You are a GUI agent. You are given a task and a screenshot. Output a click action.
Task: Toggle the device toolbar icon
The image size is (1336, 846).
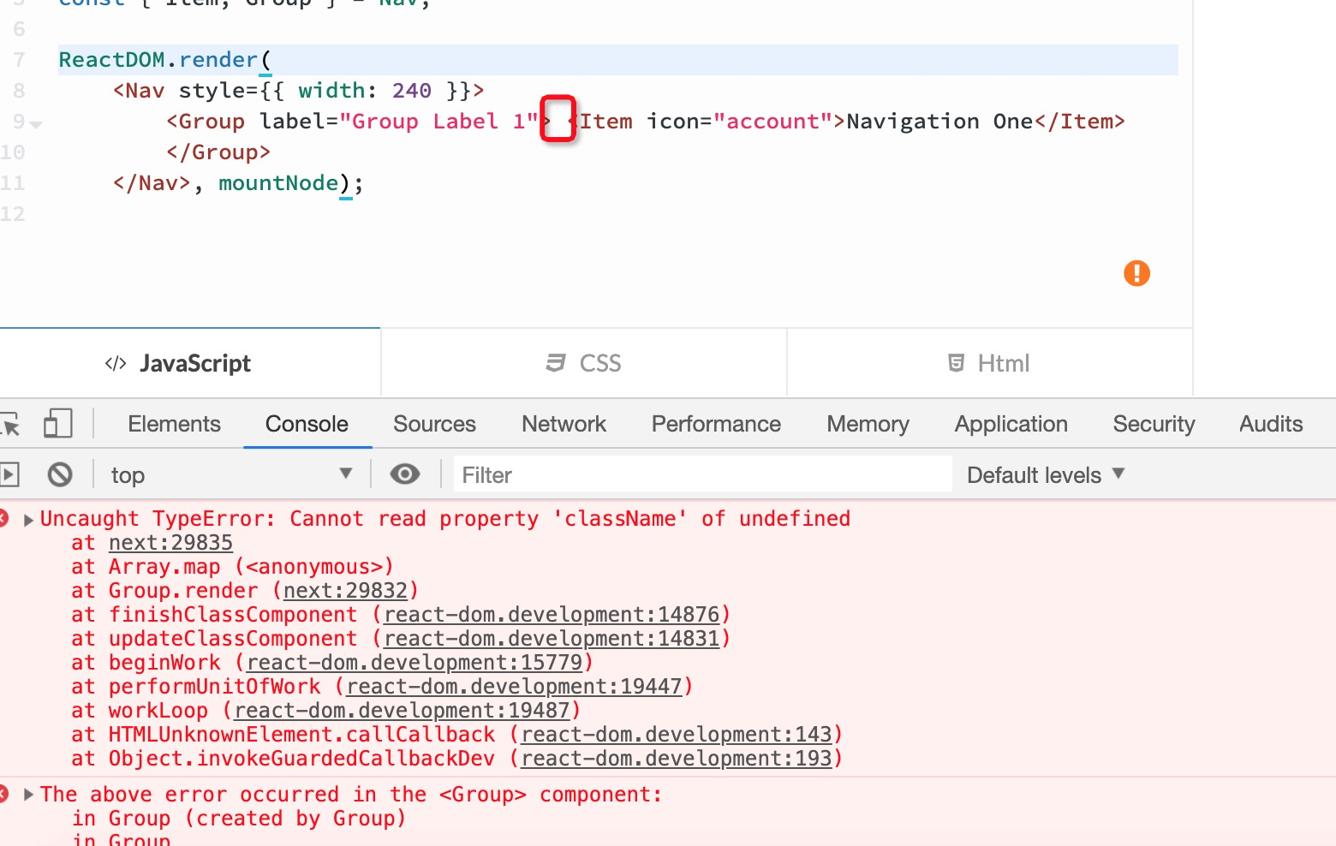57,424
